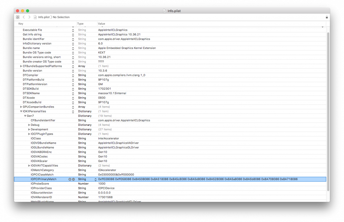Select the IOProviderClass key

click(x=41, y=188)
